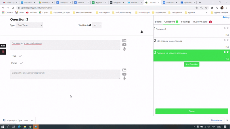
Task: Delete question 3 with the trash icon
Action: (227, 52)
